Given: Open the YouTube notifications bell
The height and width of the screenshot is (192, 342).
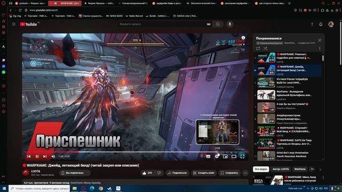Looking at the screenshot, I should point(321,24).
